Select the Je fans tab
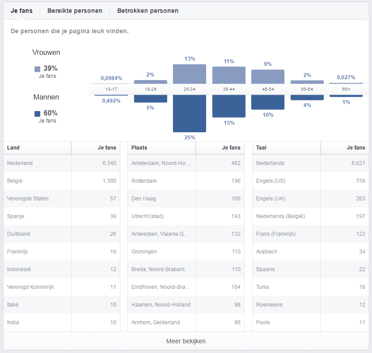 [21, 10]
